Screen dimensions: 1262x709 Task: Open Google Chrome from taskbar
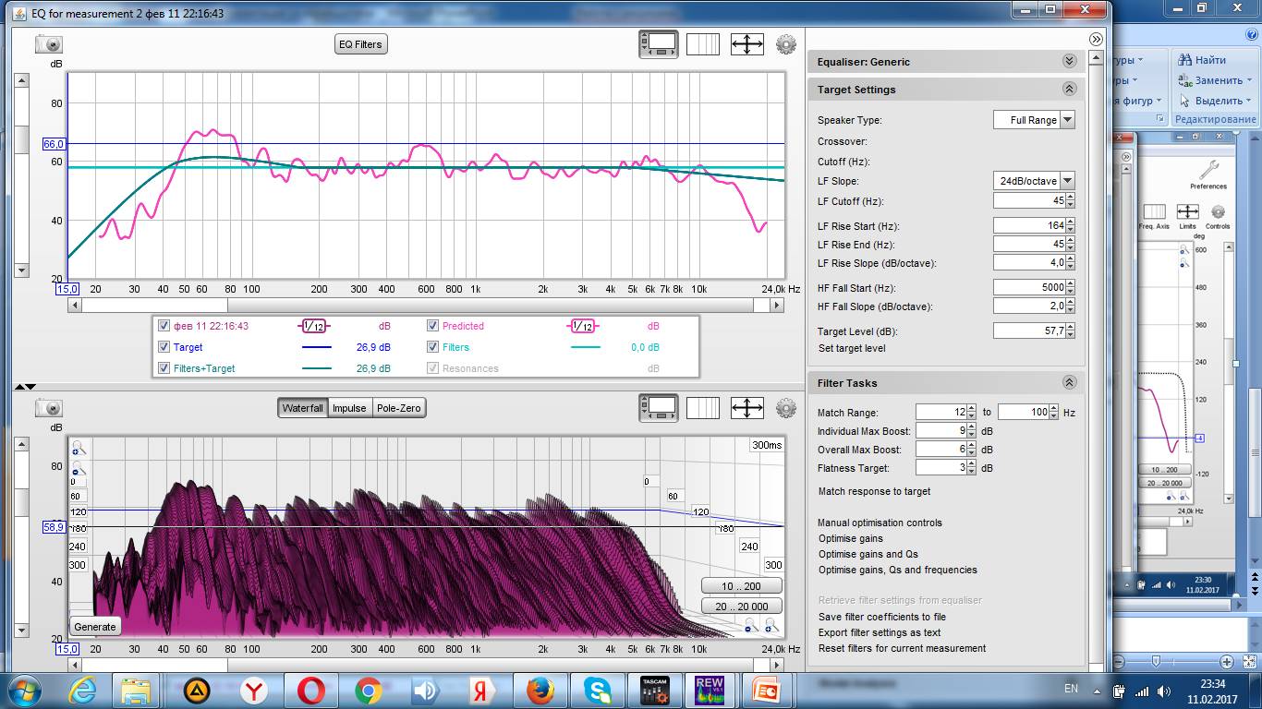click(368, 690)
